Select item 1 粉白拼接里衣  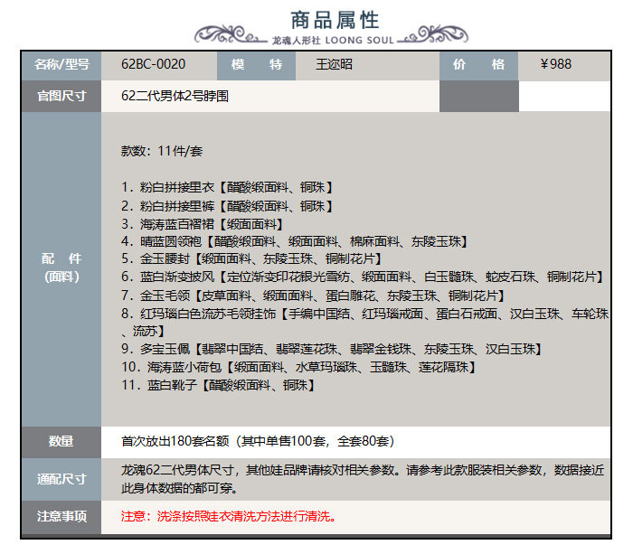pyautogui.click(x=227, y=188)
